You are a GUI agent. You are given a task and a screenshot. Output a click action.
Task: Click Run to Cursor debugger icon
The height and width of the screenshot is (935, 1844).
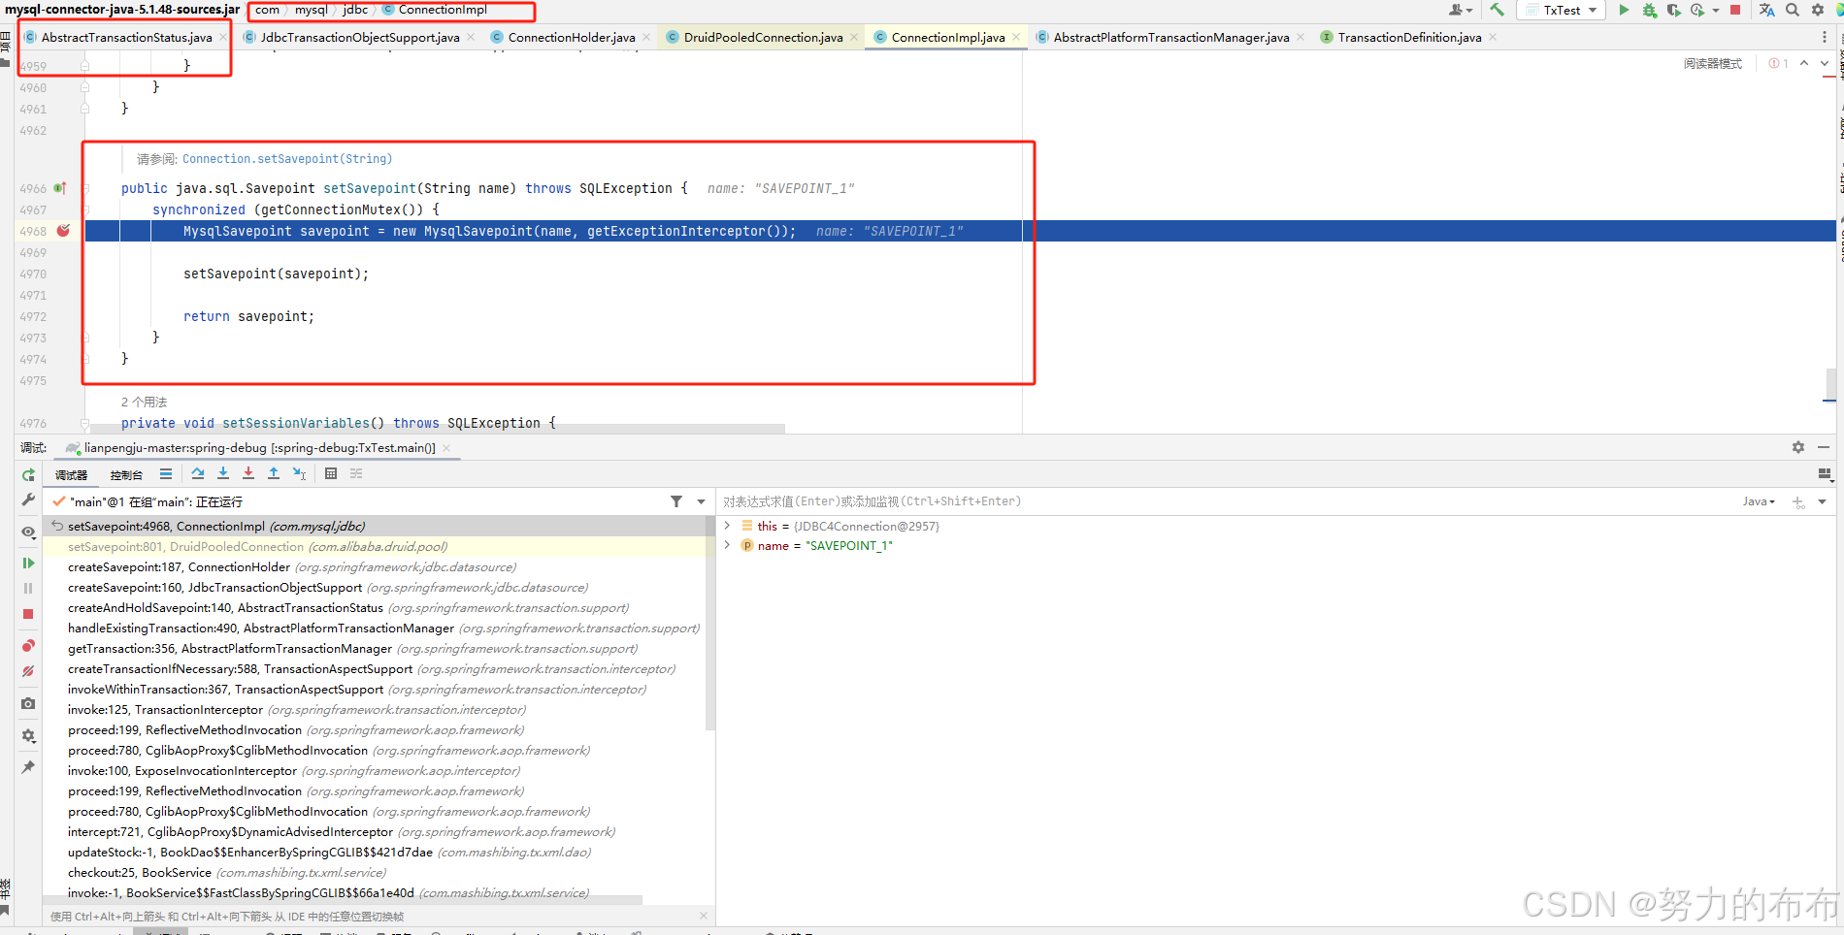tap(299, 473)
